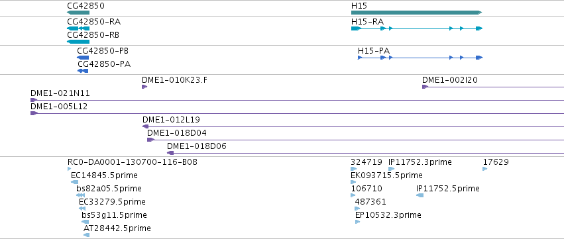Open the CG42850-RA transcript label
564x239 pixels.
coord(94,22)
